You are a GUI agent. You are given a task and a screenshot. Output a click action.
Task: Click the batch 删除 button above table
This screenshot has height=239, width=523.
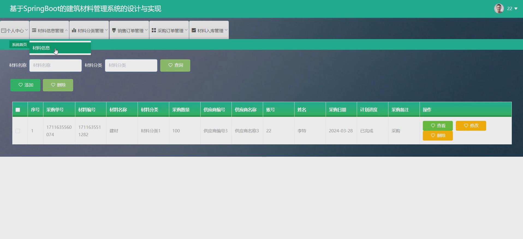tap(58, 85)
